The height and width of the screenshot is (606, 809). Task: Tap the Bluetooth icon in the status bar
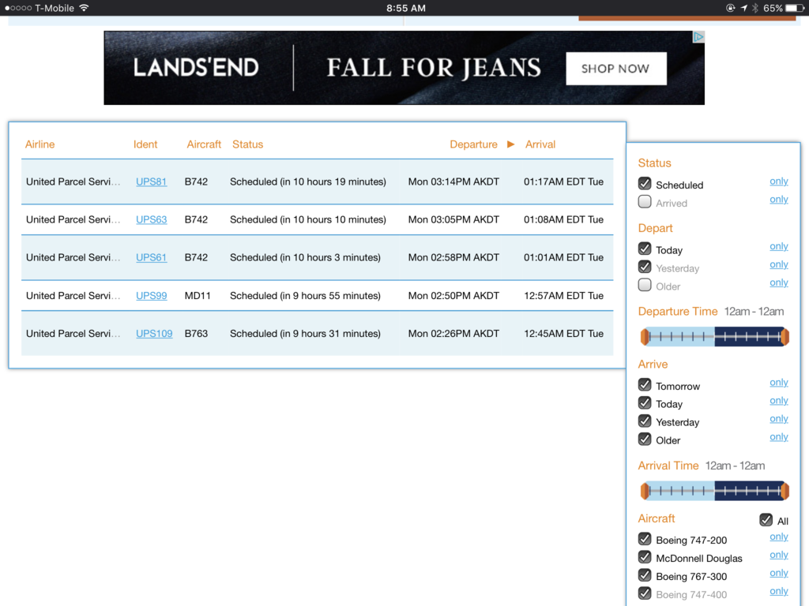click(755, 8)
